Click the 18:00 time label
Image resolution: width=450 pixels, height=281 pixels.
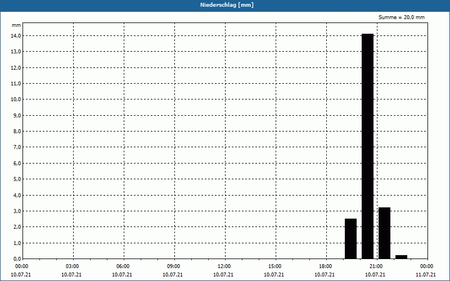click(325, 266)
